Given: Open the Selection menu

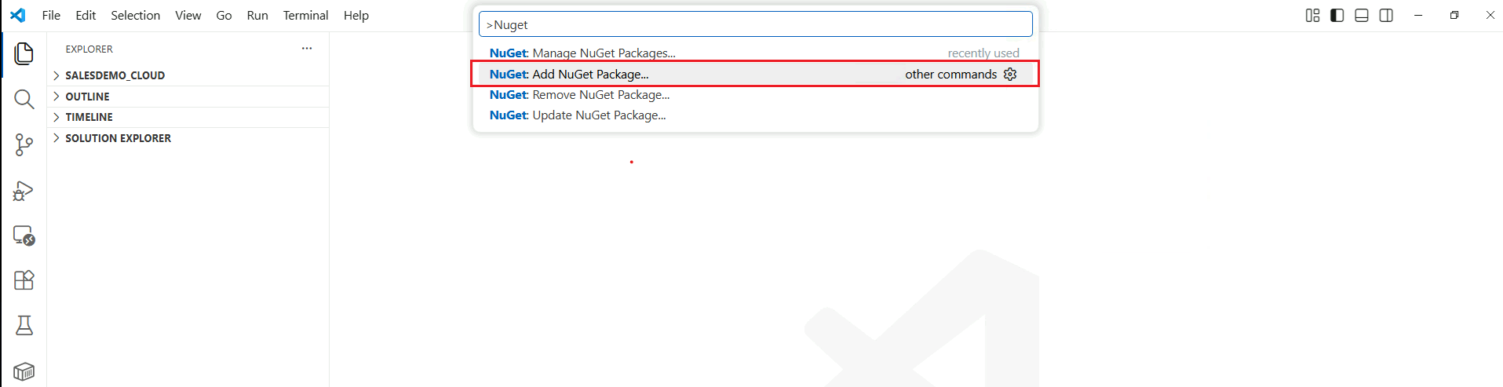Looking at the screenshot, I should point(135,16).
